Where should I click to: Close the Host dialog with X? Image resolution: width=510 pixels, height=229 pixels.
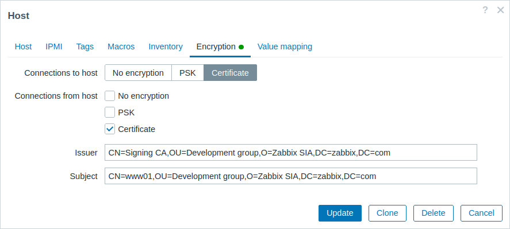501,10
